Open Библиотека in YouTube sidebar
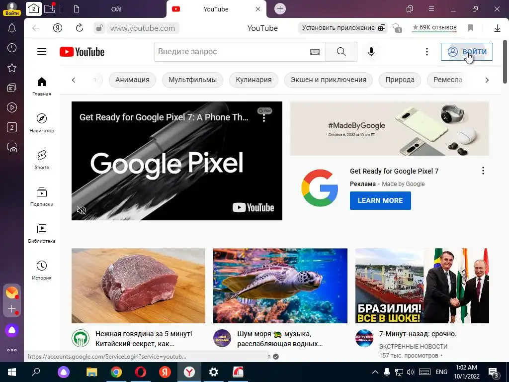Image resolution: width=509 pixels, height=382 pixels. [x=42, y=233]
